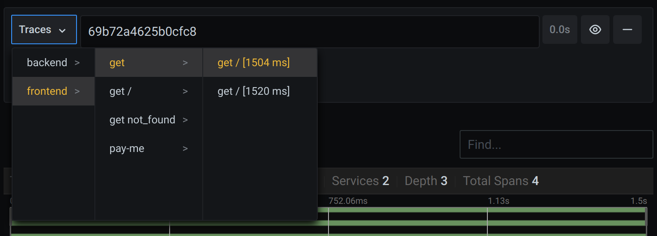Open the "get /" operation submenu

(x=148, y=91)
